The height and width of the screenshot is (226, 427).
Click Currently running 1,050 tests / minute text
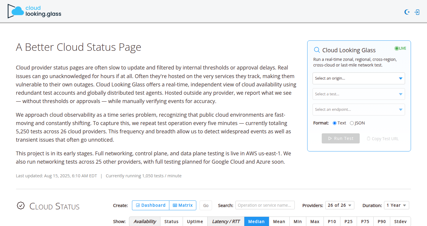click(x=144, y=176)
